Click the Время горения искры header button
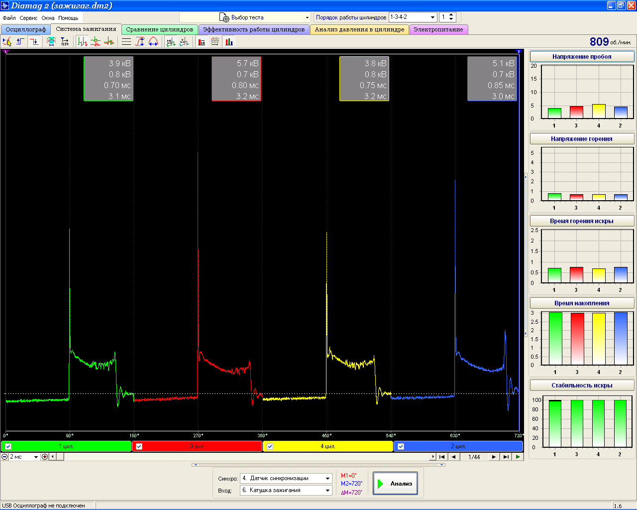This screenshot has width=637, height=510. (x=582, y=221)
